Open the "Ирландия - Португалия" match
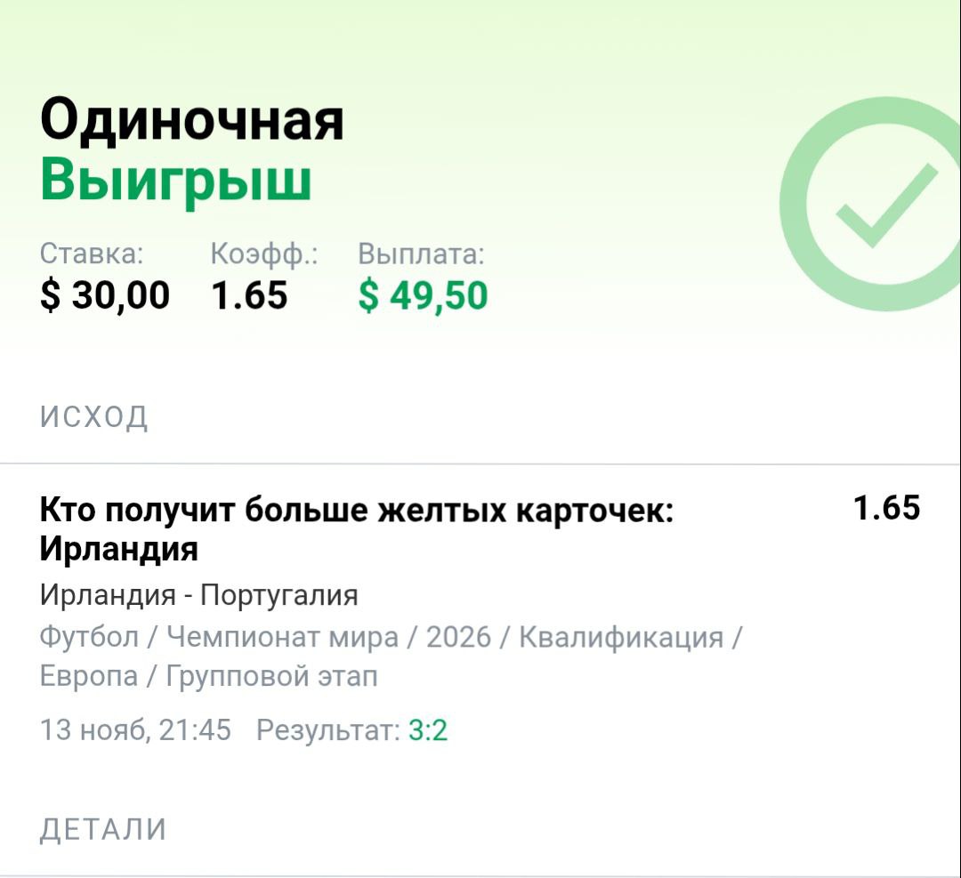The height and width of the screenshot is (878, 961). (198, 594)
